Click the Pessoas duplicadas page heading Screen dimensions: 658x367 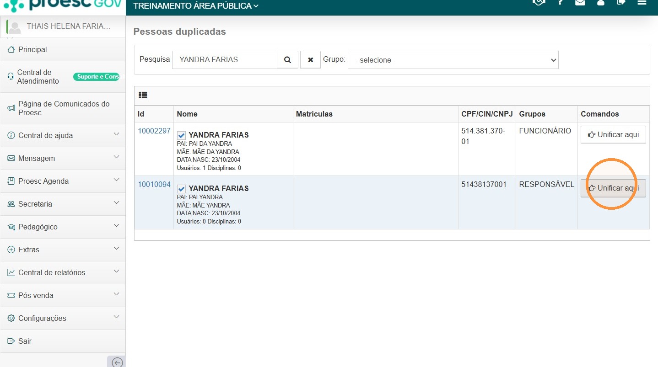coord(180,32)
